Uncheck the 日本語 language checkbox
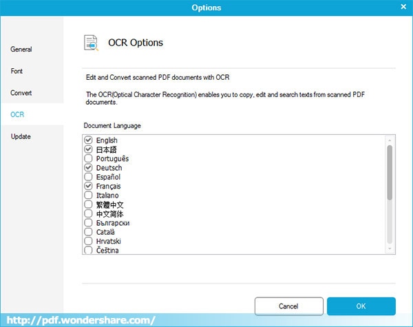The image size is (413, 327). [88, 149]
